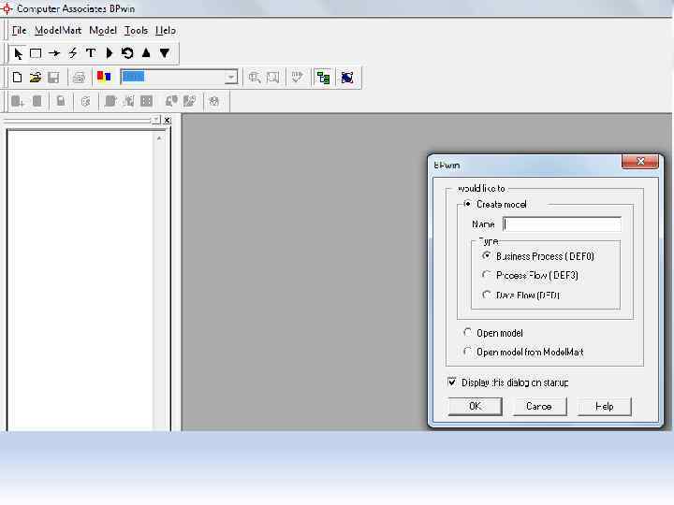Open the ModelMart menu
This screenshot has height=505, width=674.
58,31
